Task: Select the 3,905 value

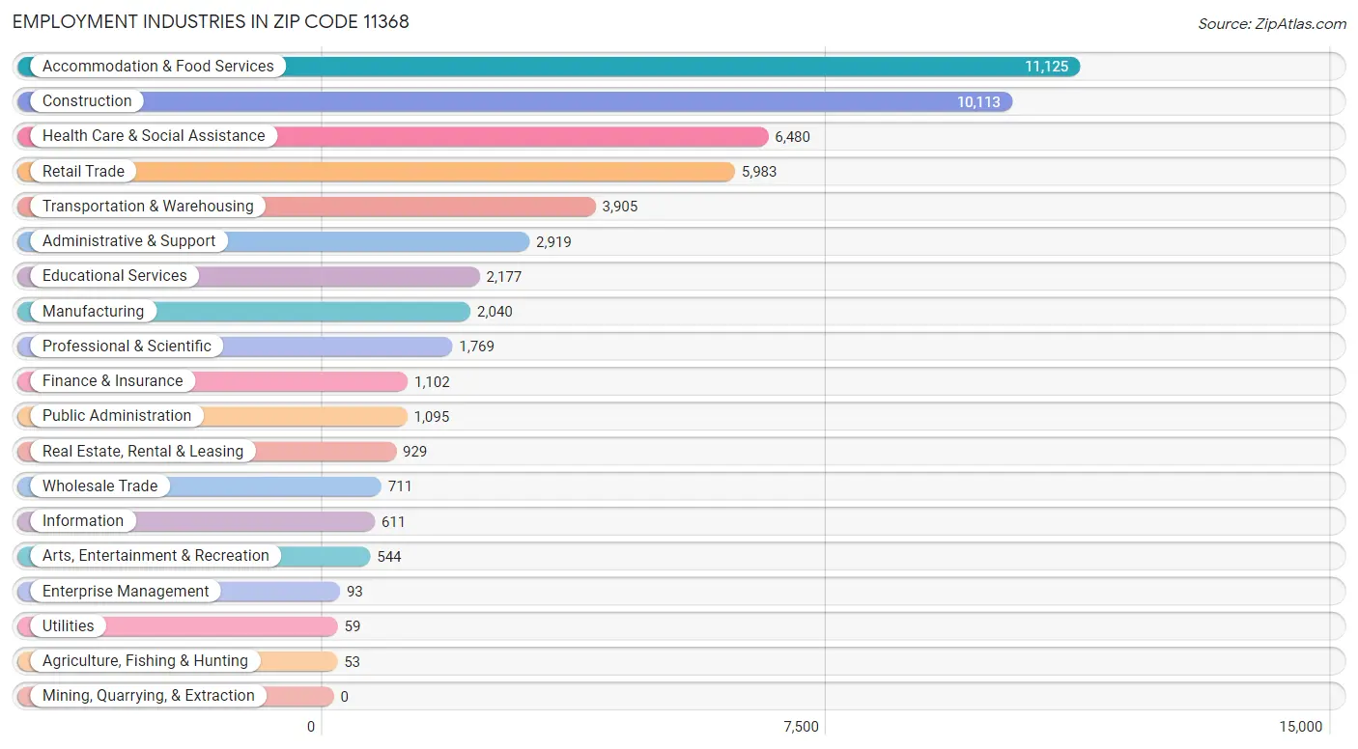Action: [x=620, y=207]
